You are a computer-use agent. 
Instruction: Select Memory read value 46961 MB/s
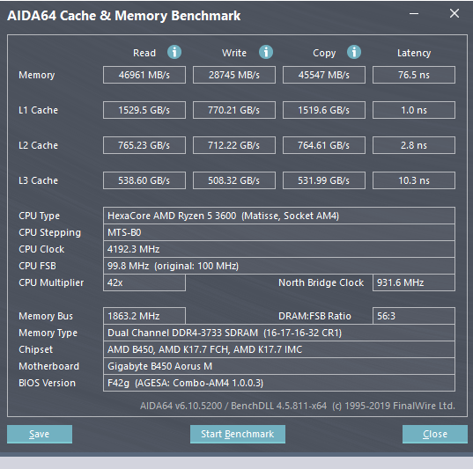coord(144,75)
